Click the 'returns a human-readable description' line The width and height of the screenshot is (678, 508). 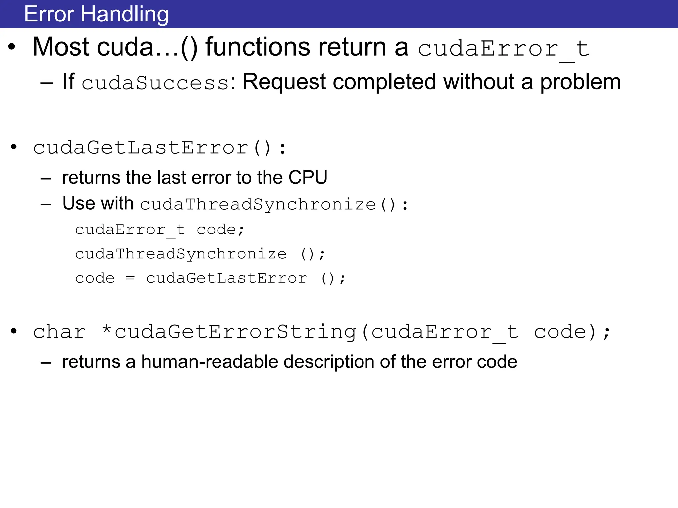(290, 362)
